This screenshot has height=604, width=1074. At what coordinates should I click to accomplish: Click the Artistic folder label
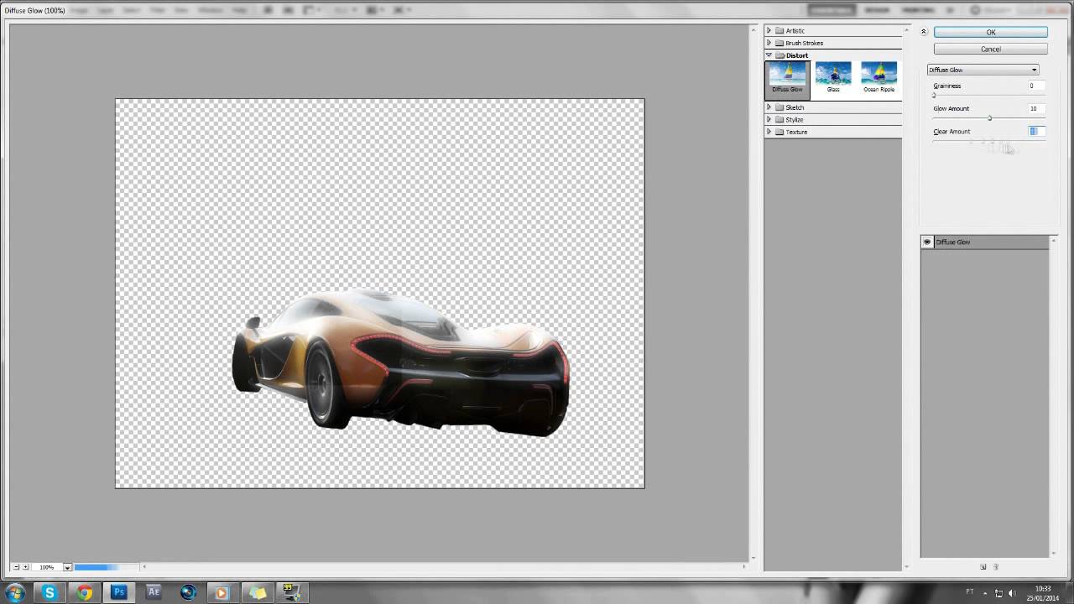click(795, 31)
